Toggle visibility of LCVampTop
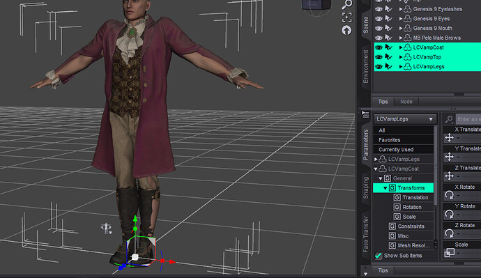The height and width of the screenshot is (278, 481). point(379,56)
